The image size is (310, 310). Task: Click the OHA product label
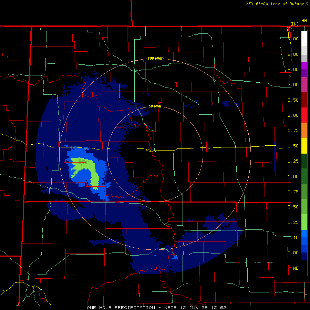(303, 21)
